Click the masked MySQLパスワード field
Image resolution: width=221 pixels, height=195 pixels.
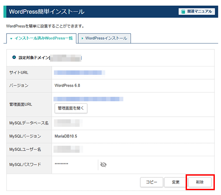pyautogui.click(x=61, y=164)
